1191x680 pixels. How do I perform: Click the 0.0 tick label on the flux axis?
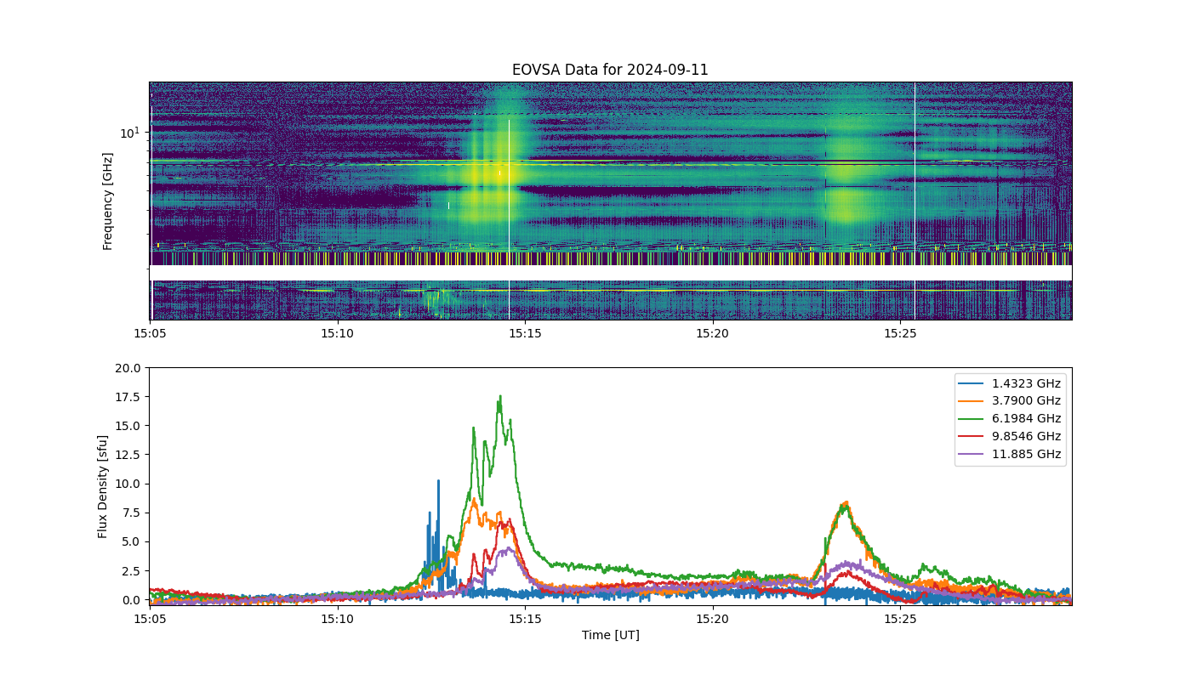click(x=133, y=600)
